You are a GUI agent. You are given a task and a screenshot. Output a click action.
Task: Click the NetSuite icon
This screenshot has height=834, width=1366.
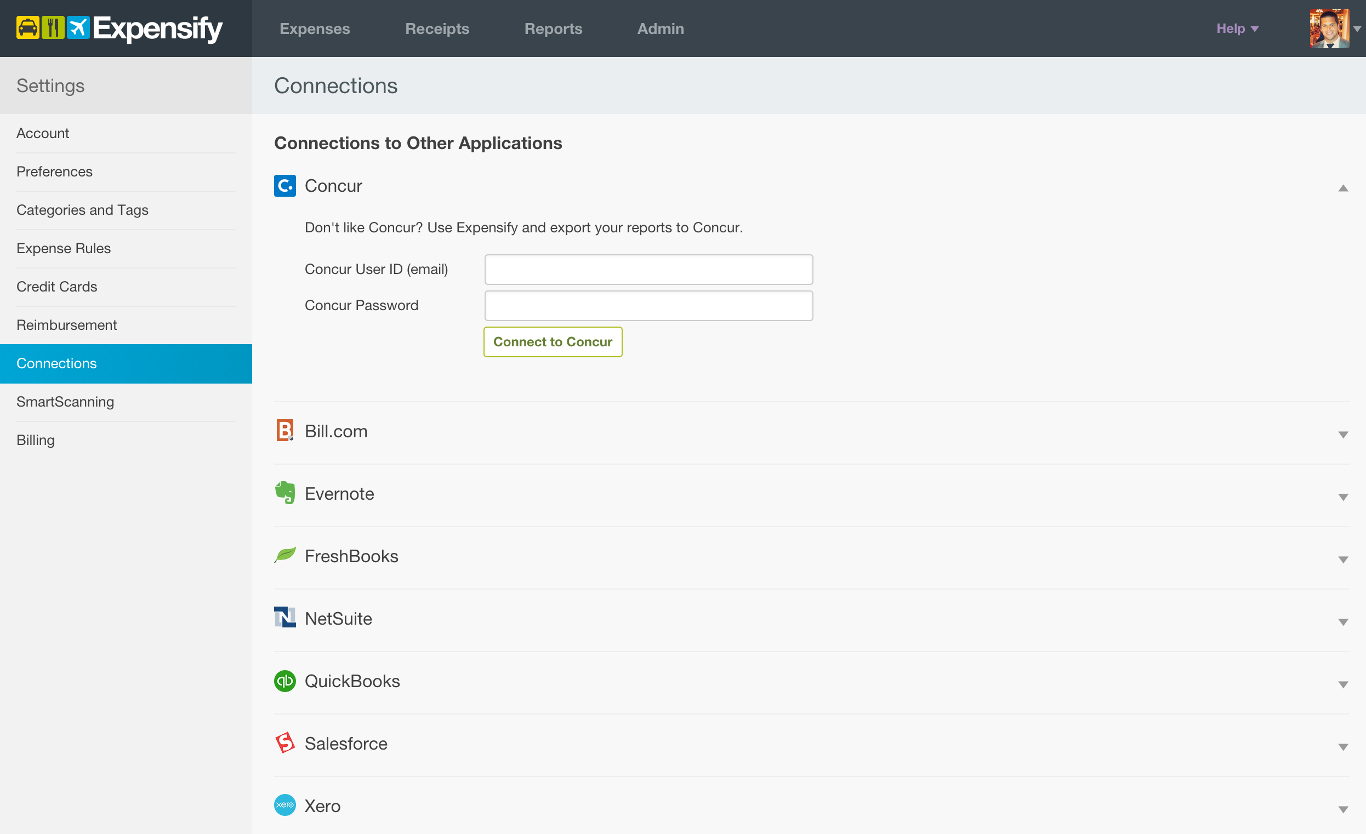(x=284, y=618)
